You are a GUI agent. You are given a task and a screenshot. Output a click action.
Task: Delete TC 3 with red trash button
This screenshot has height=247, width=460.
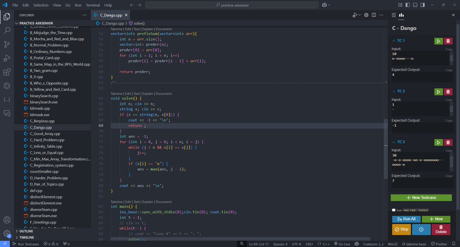pos(448,142)
